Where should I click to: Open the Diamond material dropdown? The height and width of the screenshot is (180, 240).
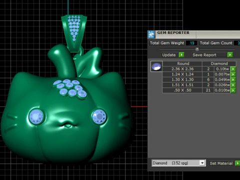pos(202,163)
